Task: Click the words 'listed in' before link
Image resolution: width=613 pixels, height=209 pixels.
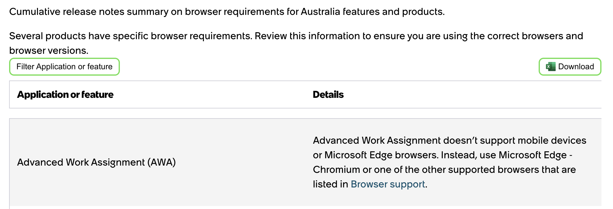Action: click(x=330, y=184)
